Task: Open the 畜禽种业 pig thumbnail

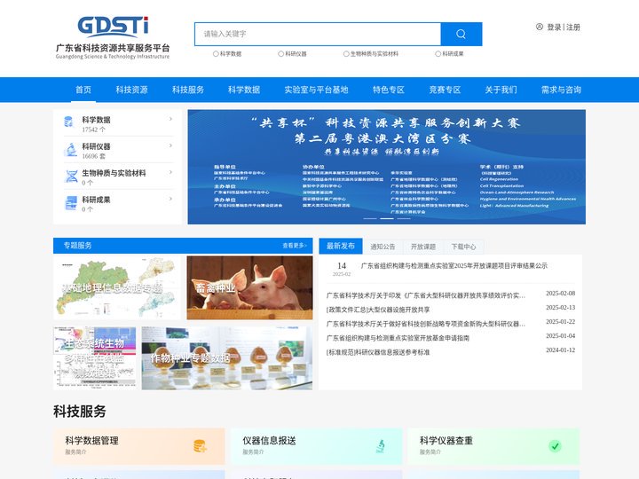Action: [249, 287]
